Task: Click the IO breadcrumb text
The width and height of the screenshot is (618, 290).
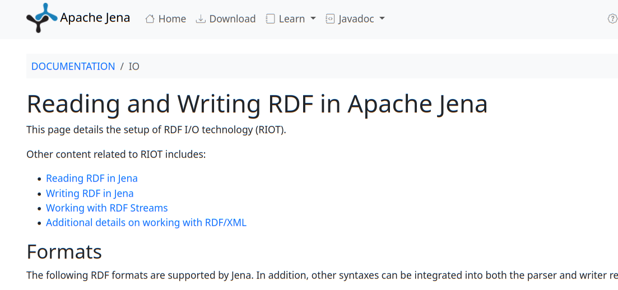Action: [134, 66]
